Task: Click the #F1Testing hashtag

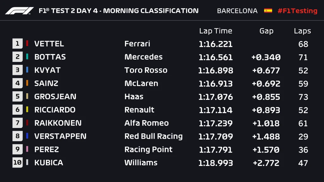Action: tap(297, 11)
